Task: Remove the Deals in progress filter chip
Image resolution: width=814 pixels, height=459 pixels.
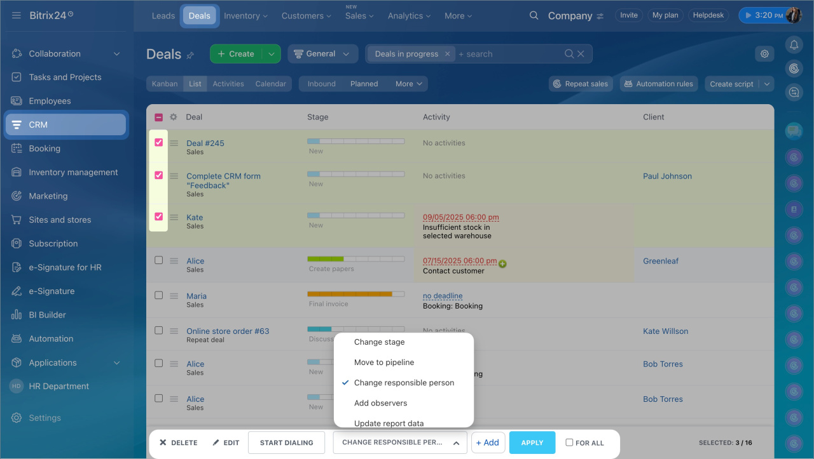Action: [x=447, y=54]
